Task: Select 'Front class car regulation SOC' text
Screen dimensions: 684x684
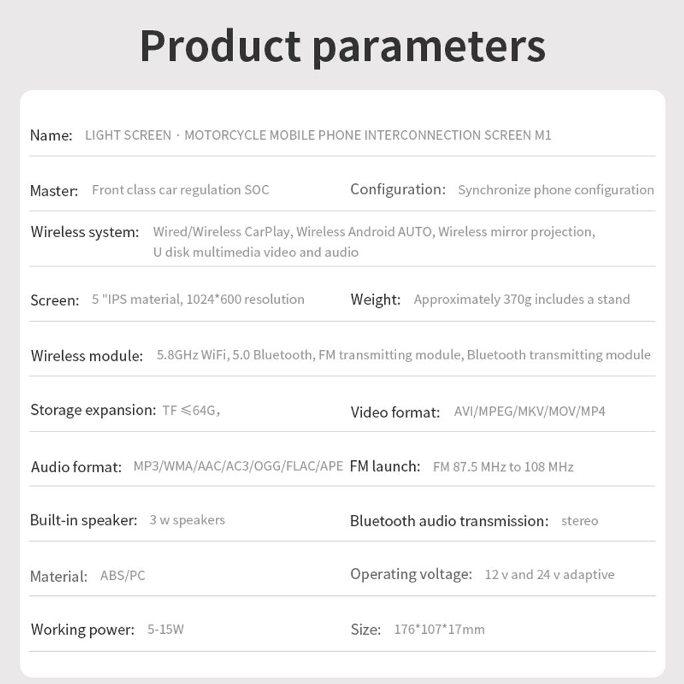Action: (180, 190)
